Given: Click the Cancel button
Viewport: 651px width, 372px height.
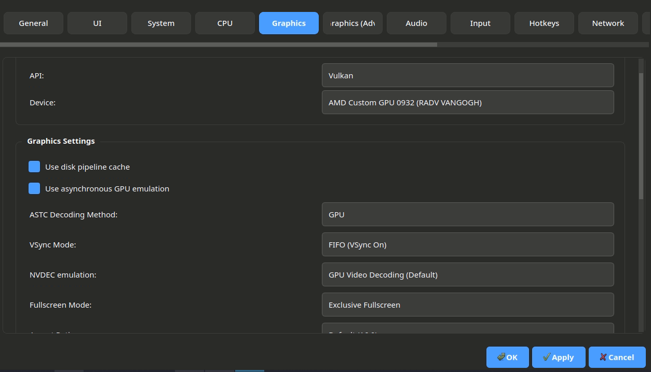Looking at the screenshot, I should [617, 357].
